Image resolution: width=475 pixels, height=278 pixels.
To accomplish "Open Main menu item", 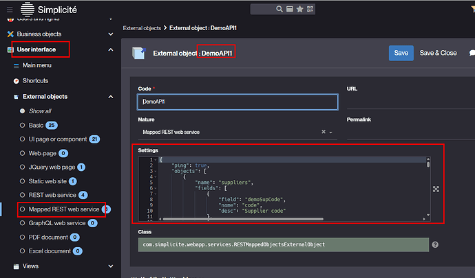I will point(37,66).
